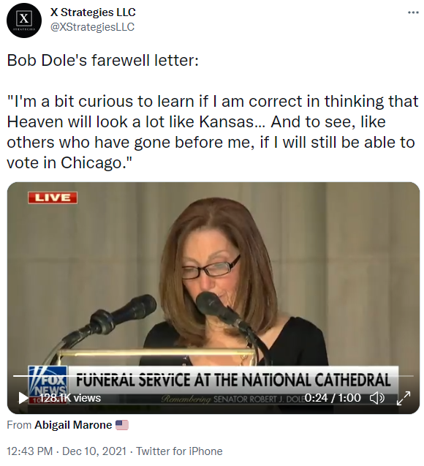Open the tweet's more options menu

click(x=413, y=12)
